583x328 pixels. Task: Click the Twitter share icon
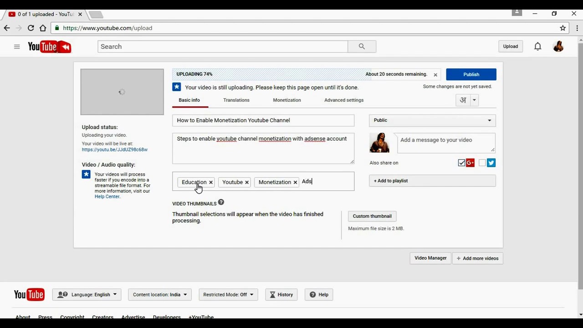click(491, 163)
